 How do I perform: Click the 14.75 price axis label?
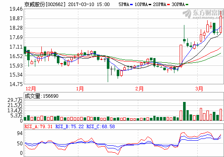click(16, 84)
